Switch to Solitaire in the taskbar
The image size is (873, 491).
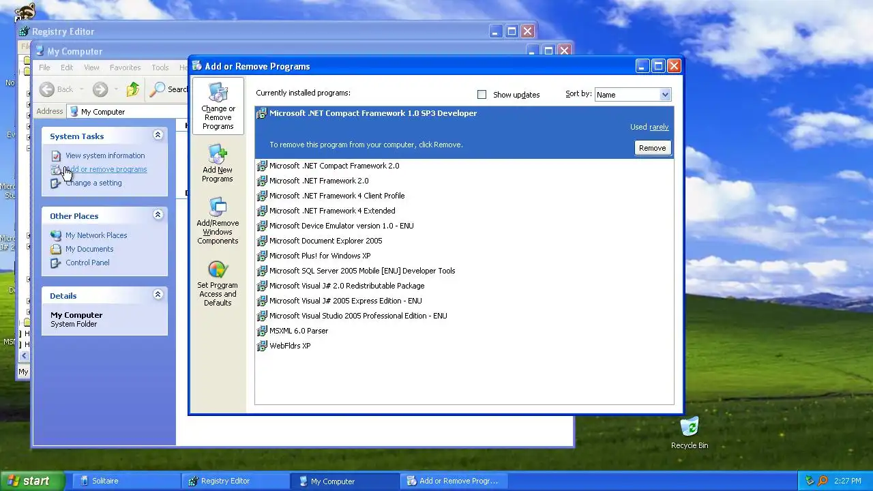[126, 481]
